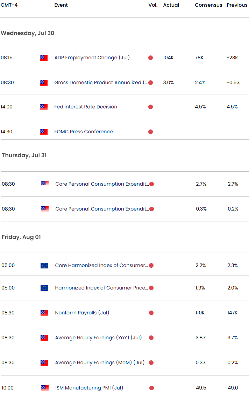
Task: Click the US flag beside Nonfarm Payrolls
Action: point(44,313)
